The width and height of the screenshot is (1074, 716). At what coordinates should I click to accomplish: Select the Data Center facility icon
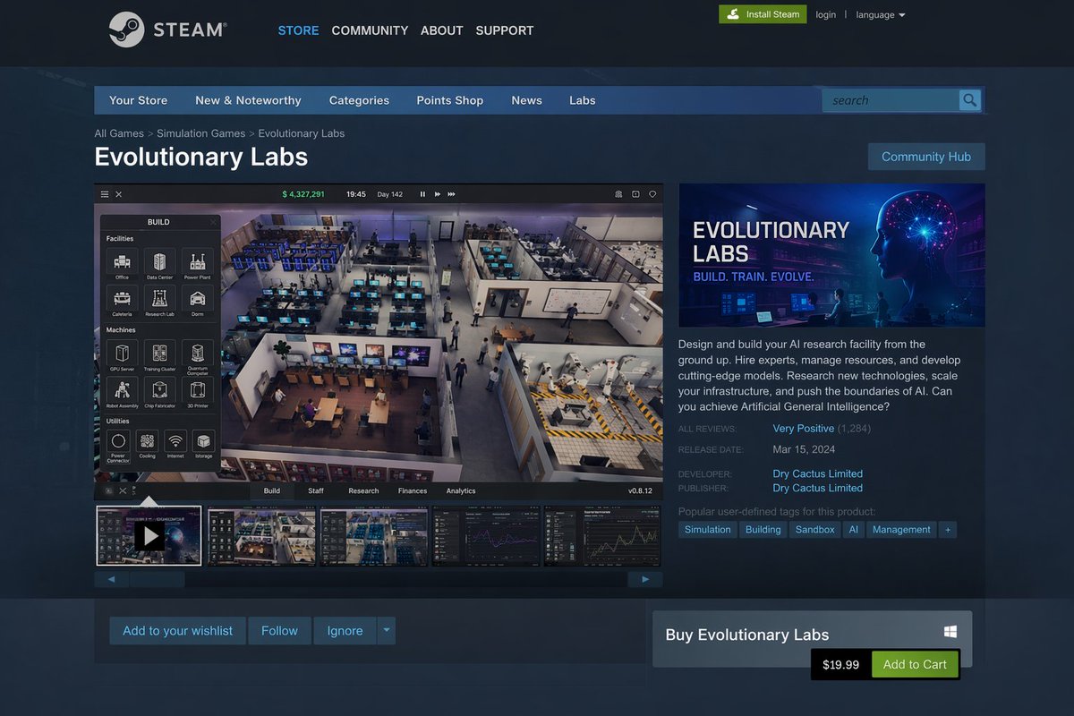point(159,261)
